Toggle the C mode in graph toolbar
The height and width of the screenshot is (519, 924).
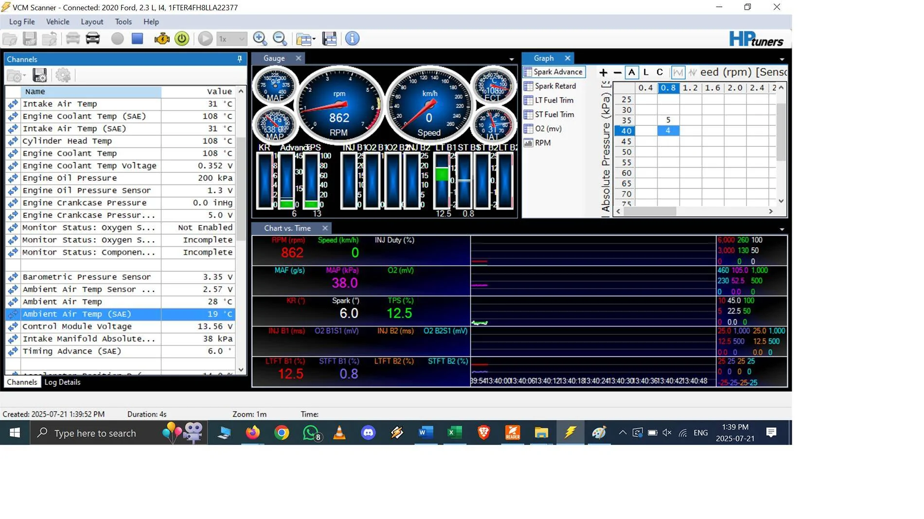(x=659, y=72)
